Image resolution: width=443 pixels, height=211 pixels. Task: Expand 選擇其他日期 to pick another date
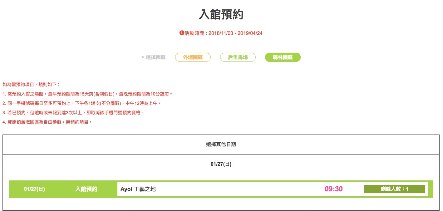pyautogui.click(x=221, y=144)
